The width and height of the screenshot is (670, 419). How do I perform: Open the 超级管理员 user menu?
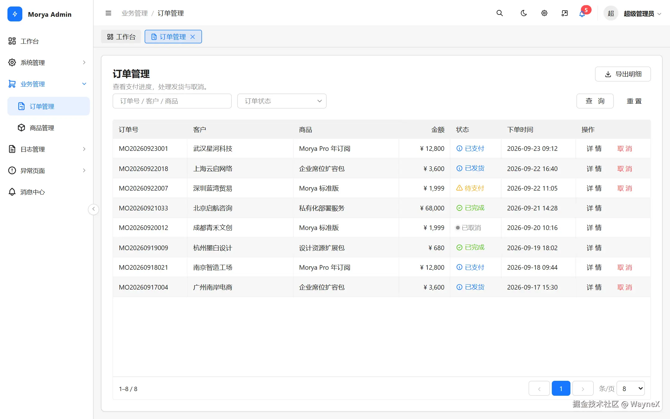(x=633, y=14)
